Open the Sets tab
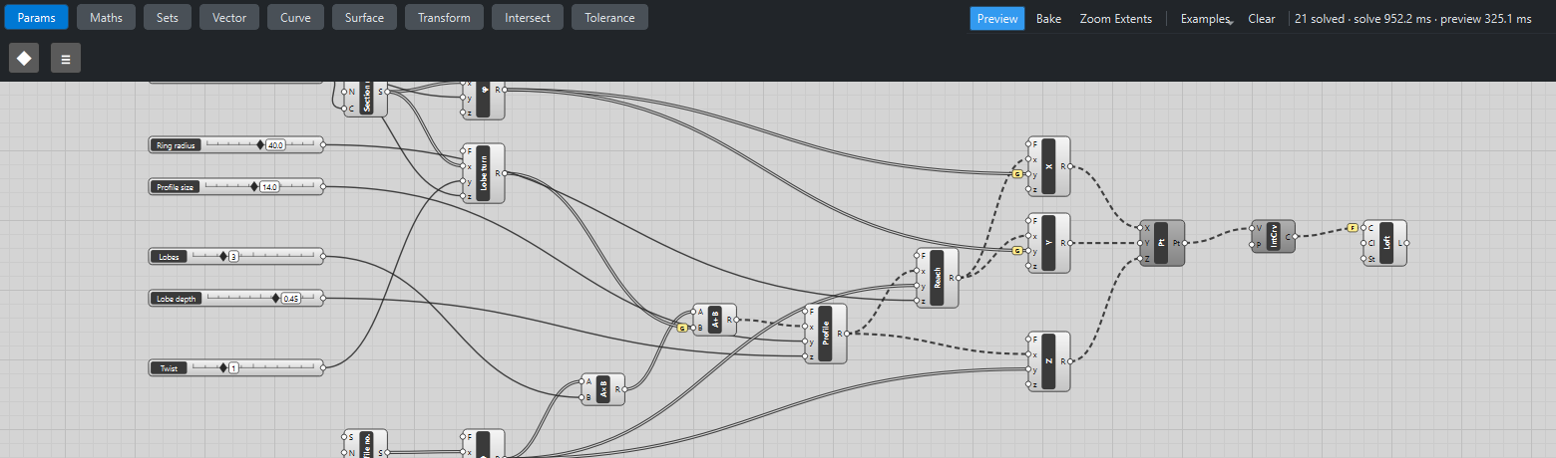 (x=168, y=18)
